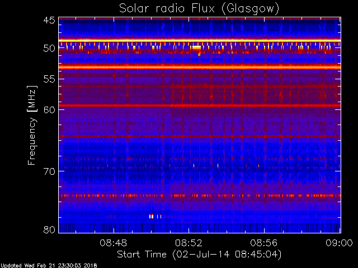Click the bright white burst near 78 MHz
Viewport: 358px width, 268px height.
[x=156, y=216]
